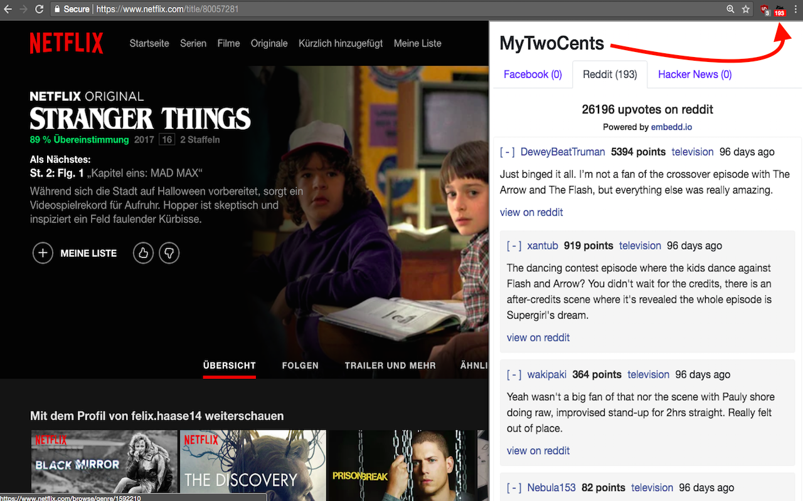
Task: Click the 919 points text
Action: (588, 245)
